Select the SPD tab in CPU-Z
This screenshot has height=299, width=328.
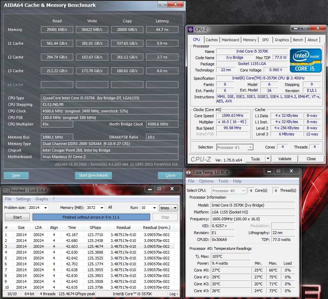pyautogui.click(x=265, y=40)
